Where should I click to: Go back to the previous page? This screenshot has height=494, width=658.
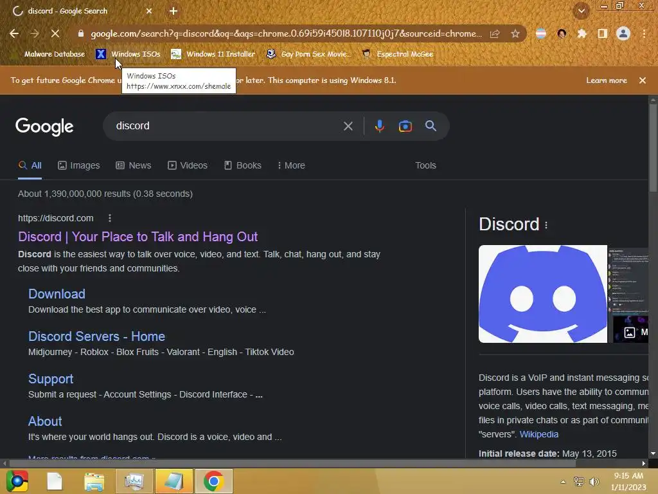[14, 33]
